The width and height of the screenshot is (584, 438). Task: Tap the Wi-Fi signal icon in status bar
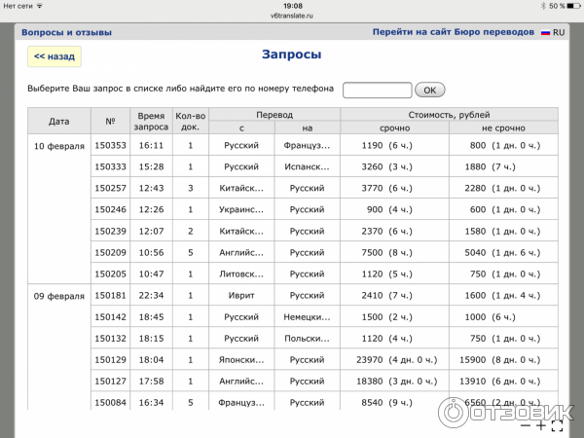pyautogui.click(x=44, y=5)
